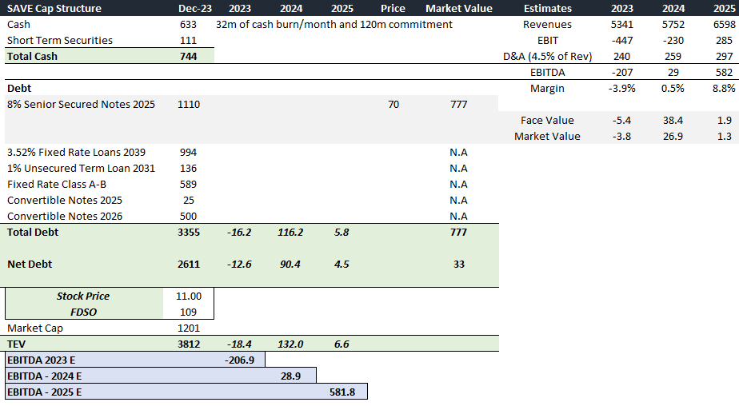Click the Margin value 0.5%

click(673, 89)
